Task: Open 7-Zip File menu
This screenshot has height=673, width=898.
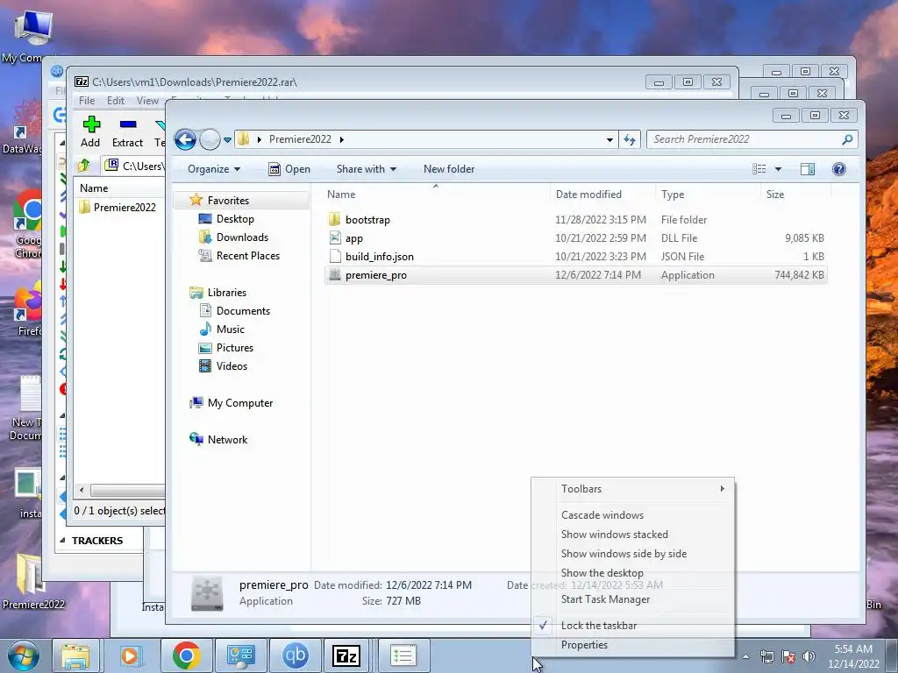Action: point(87,101)
